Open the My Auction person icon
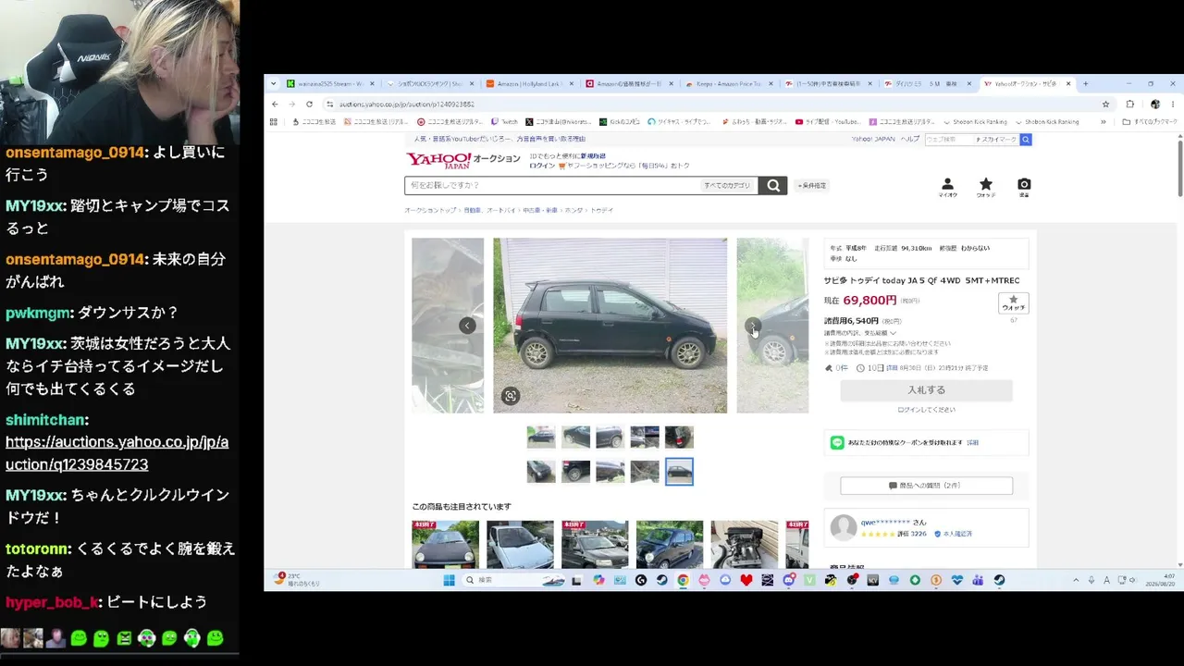1184x666 pixels. (947, 187)
